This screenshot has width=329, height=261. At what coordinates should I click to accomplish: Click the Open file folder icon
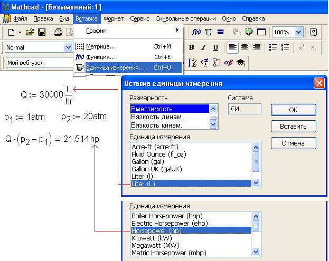(x=30, y=32)
